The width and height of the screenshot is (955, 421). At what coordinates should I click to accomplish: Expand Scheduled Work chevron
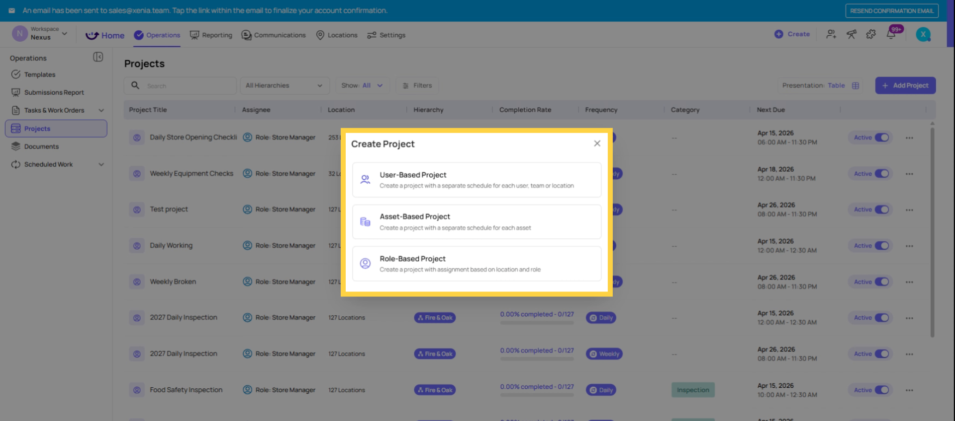pos(101,164)
